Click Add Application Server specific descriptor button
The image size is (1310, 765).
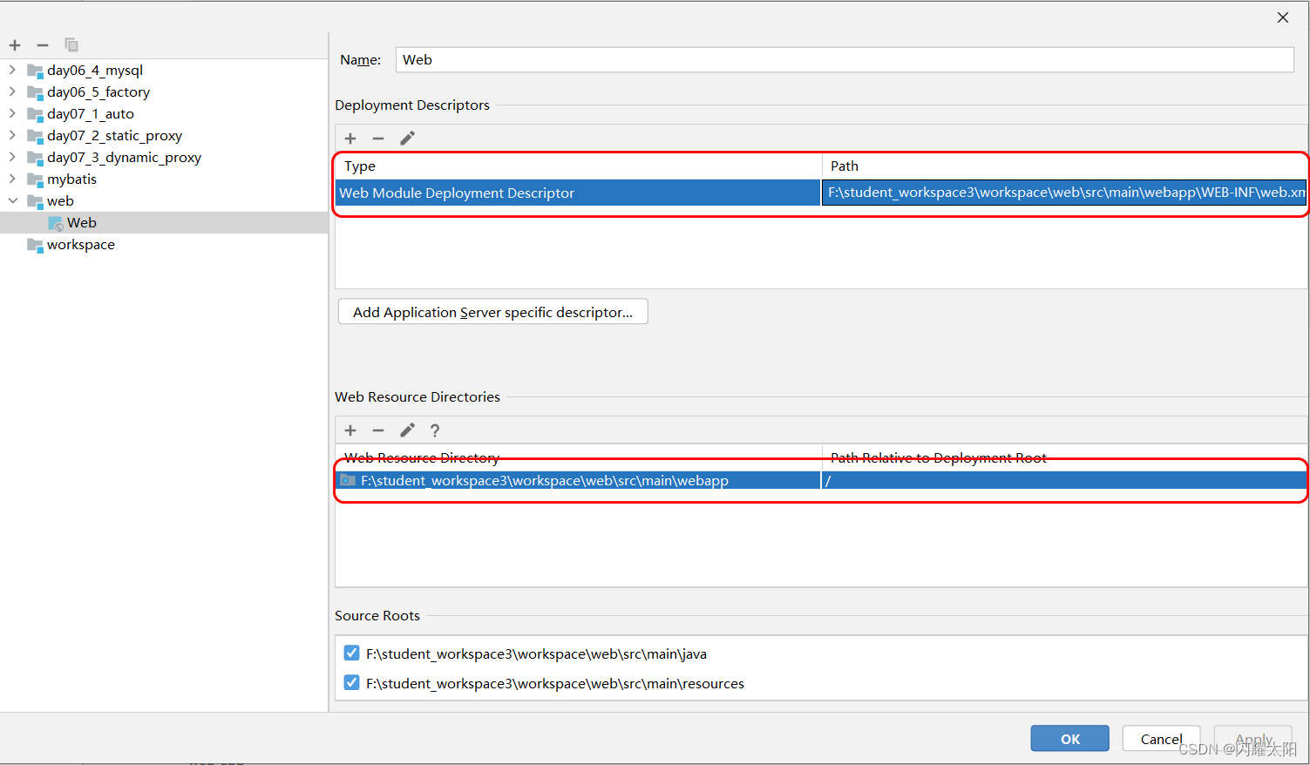point(493,312)
